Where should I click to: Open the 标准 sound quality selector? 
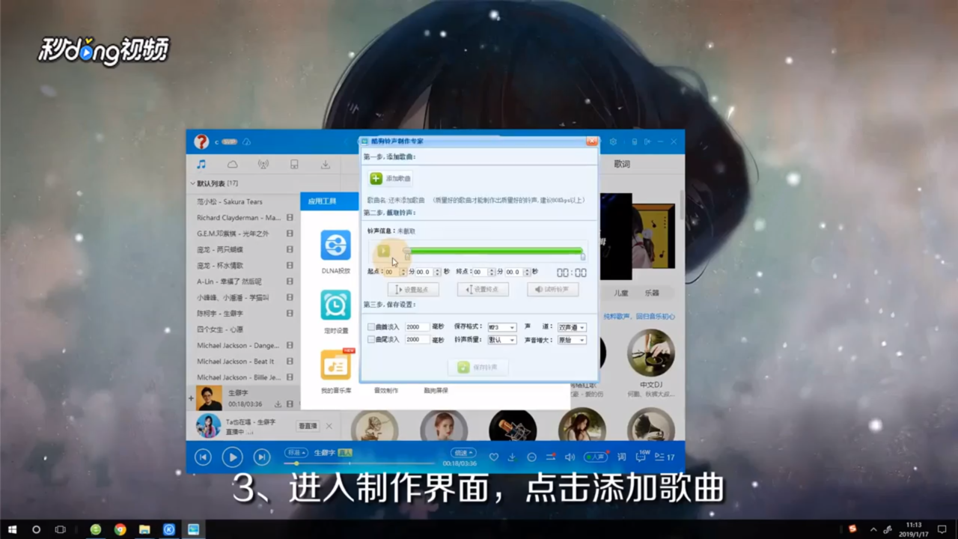(296, 453)
